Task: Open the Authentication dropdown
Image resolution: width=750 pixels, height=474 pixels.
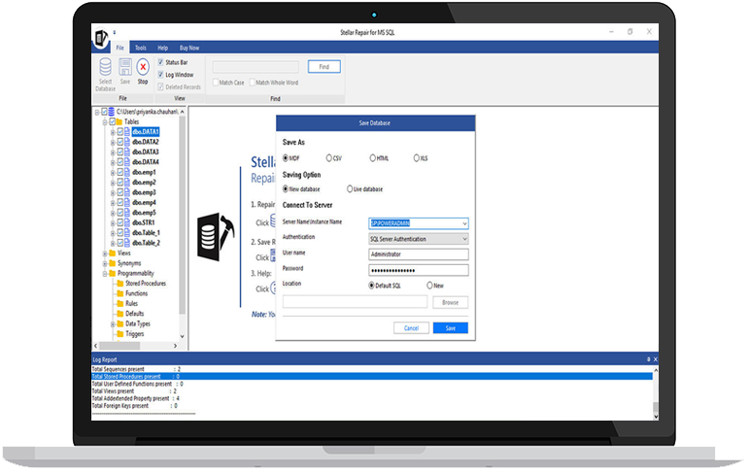Action: pos(464,239)
